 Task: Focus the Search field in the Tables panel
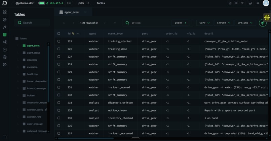32,23
